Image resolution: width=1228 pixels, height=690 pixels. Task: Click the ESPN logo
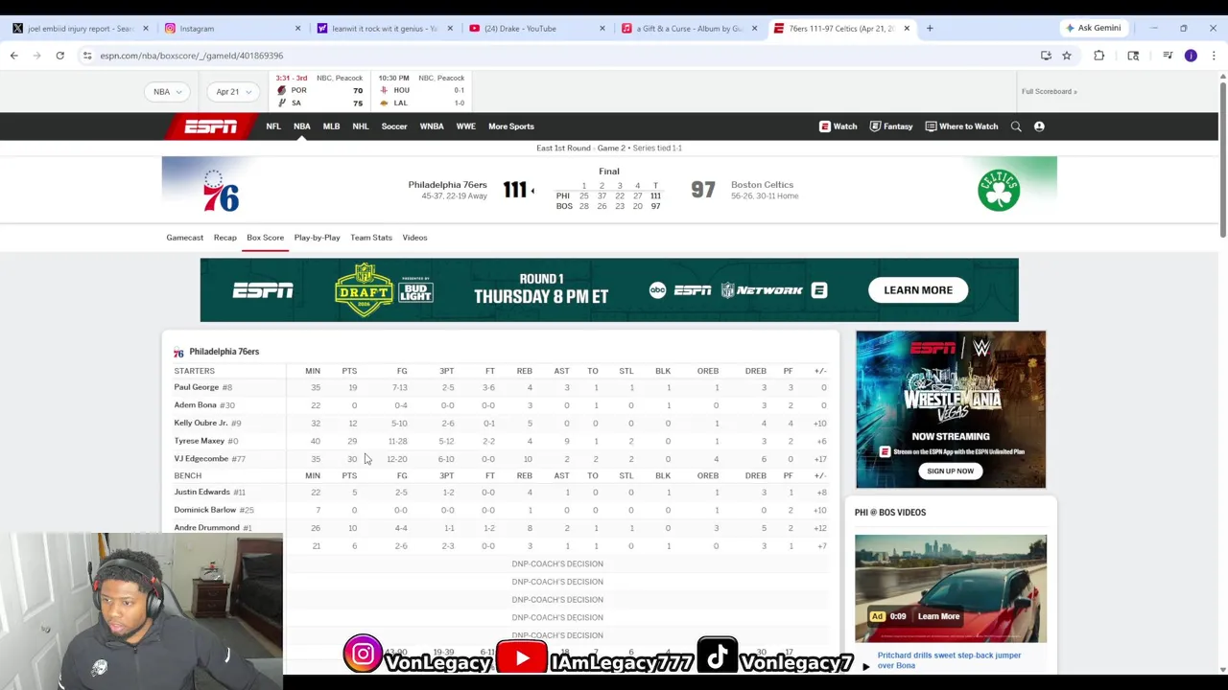pyautogui.click(x=211, y=126)
